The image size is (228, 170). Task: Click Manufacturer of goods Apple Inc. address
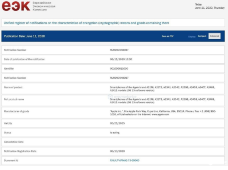tap(163, 113)
